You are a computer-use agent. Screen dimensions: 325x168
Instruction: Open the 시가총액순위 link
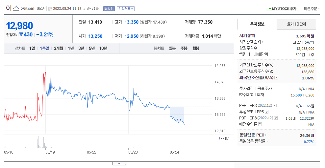pyautogui.click(x=251, y=42)
